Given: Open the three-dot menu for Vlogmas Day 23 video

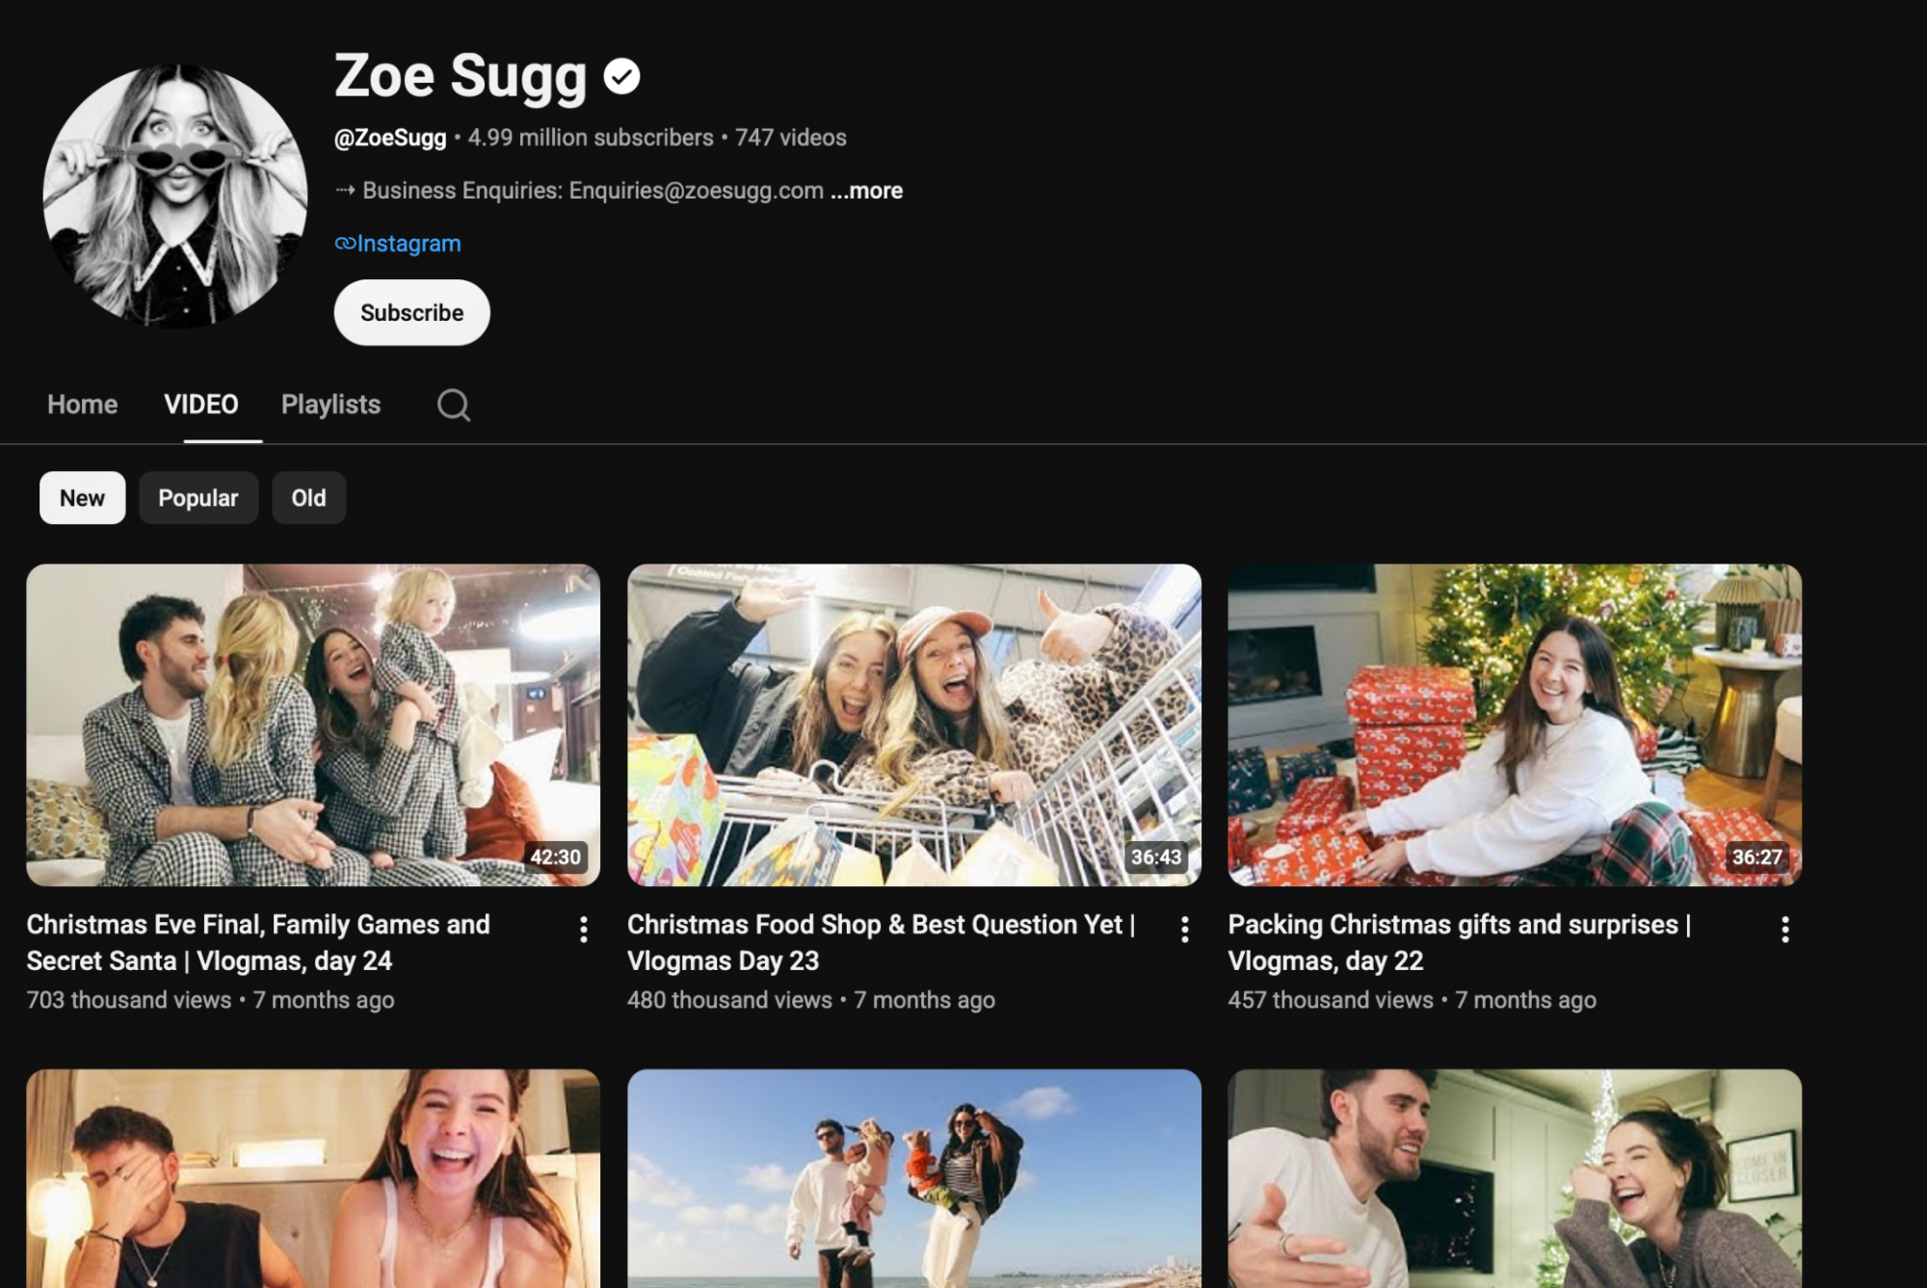Looking at the screenshot, I should coord(1184,930).
